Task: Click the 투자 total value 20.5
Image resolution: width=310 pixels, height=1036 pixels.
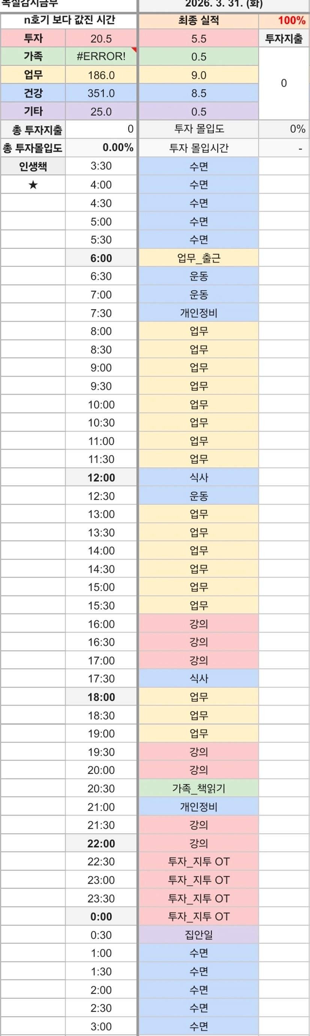Action: coord(101,39)
